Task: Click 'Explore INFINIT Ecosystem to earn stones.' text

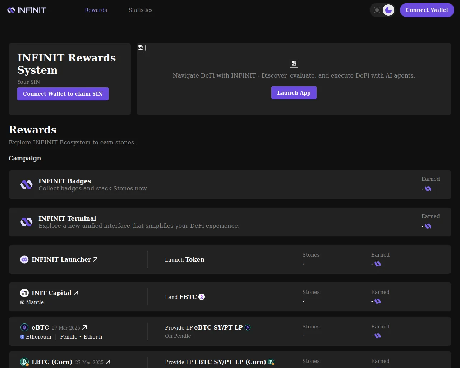Action: (x=72, y=142)
